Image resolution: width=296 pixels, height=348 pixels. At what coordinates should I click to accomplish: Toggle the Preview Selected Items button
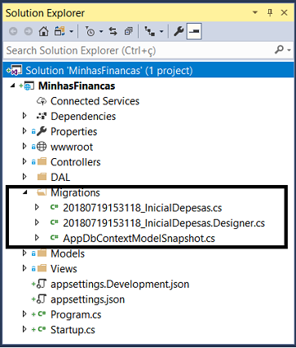tap(194, 32)
